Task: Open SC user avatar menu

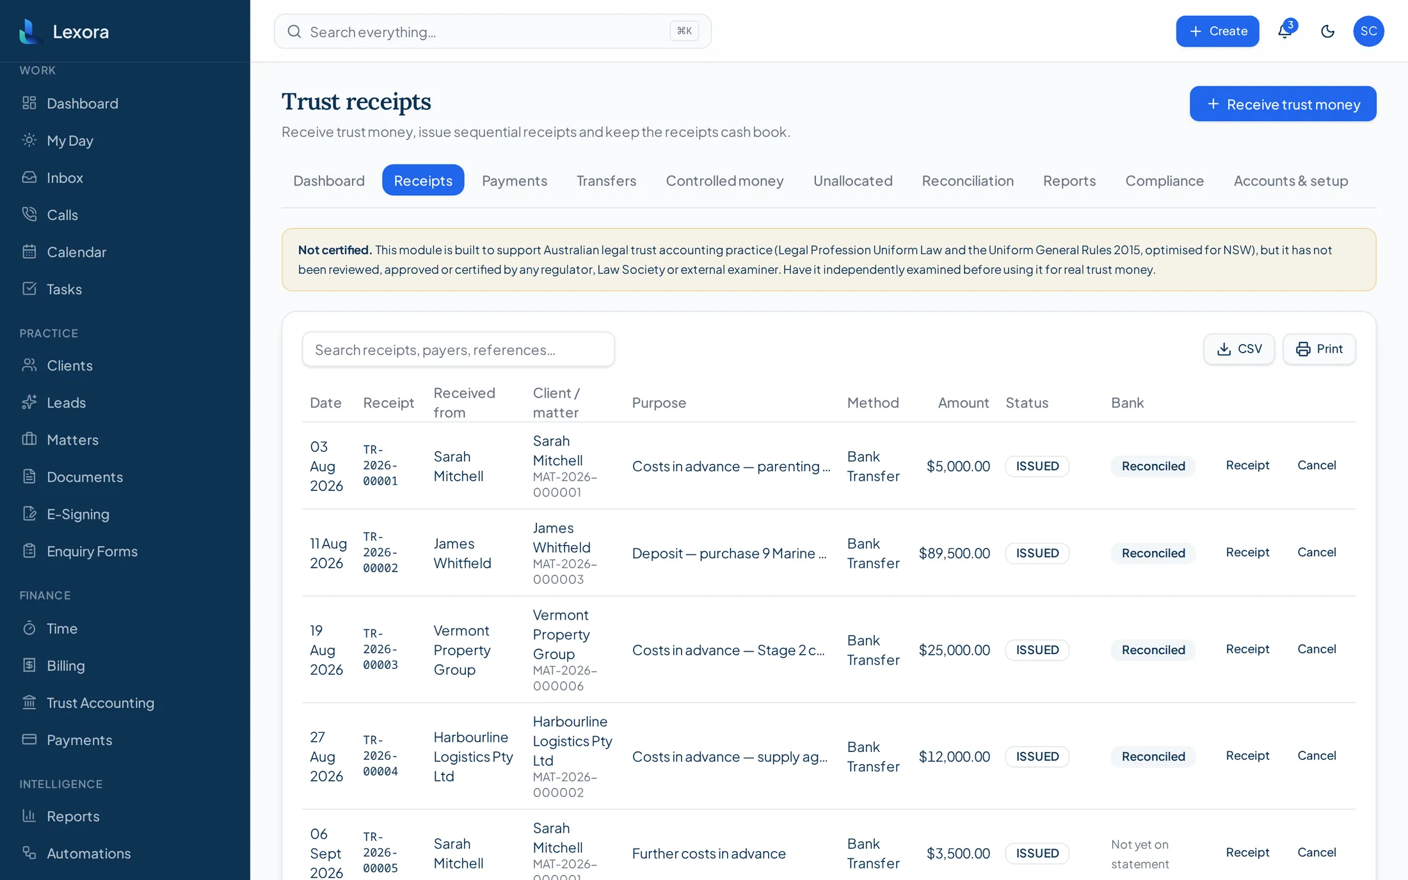Action: (x=1368, y=31)
